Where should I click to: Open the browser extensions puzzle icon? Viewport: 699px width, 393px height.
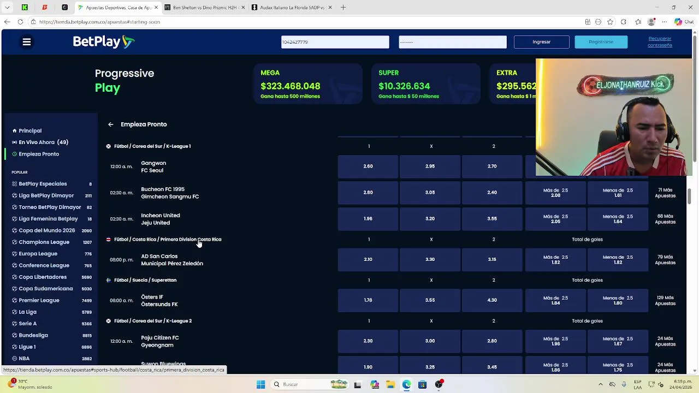coord(624,22)
